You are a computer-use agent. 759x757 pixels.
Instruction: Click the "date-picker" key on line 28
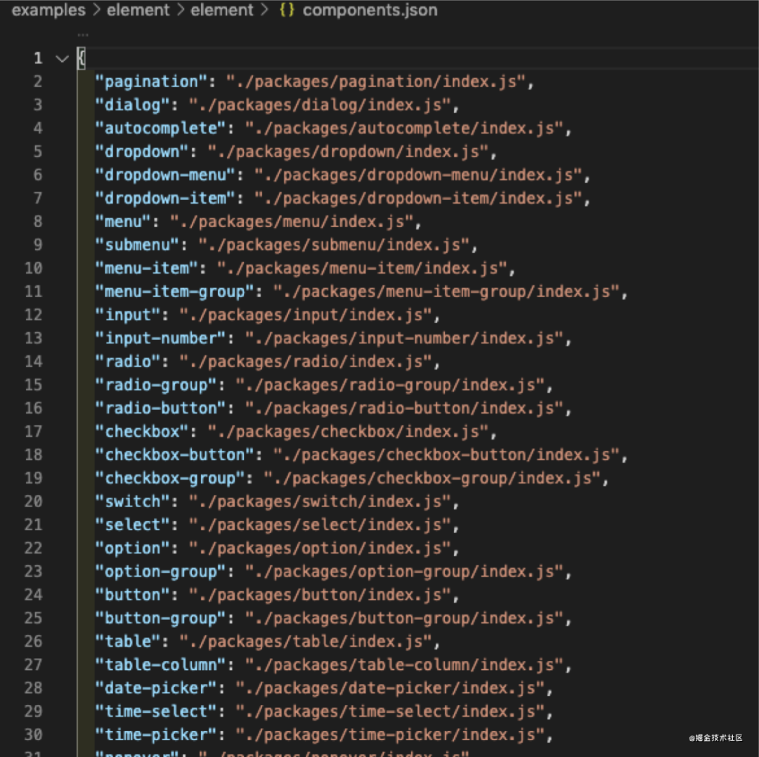click(156, 687)
